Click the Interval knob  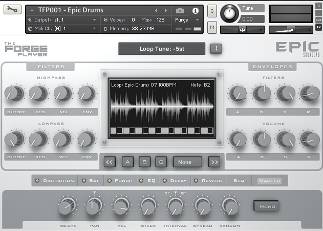[x=175, y=206]
